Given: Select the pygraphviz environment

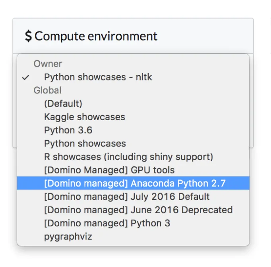Looking at the screenshot, I should (x=68, y=236).
